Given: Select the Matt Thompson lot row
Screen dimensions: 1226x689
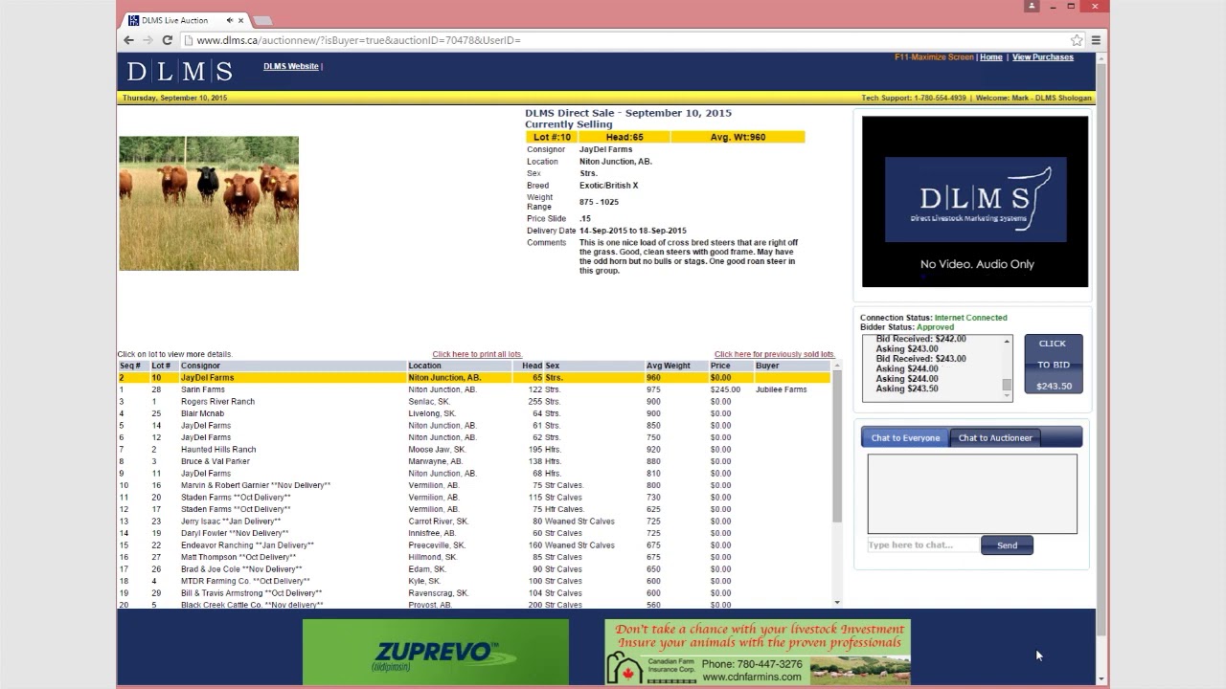Looking at the screenshot, I should tap(474, 557).
